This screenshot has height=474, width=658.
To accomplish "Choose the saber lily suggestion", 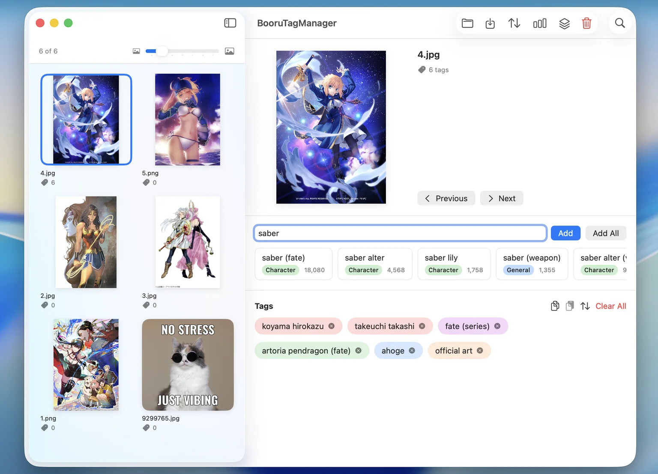I will 454,264.
